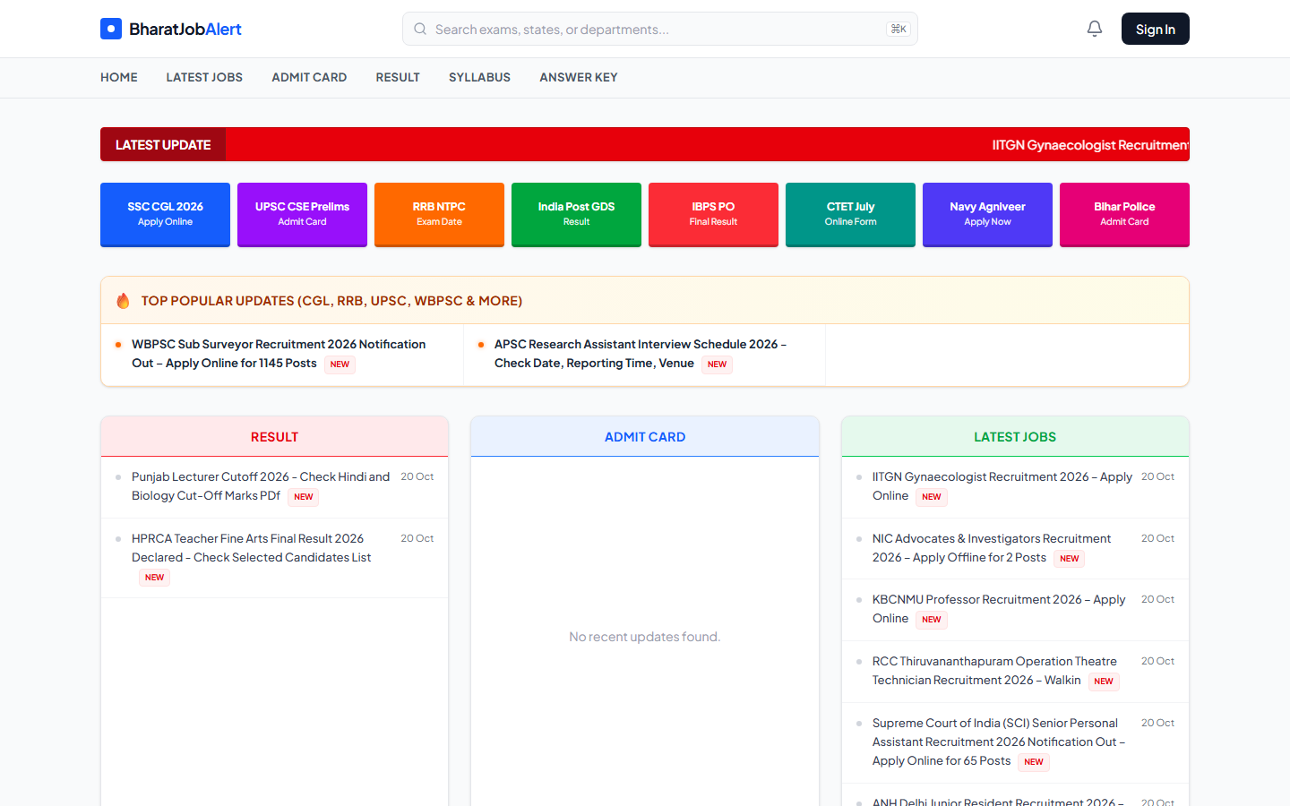
Task: Focus the exam search field
Action: click(x=660, y=29)
